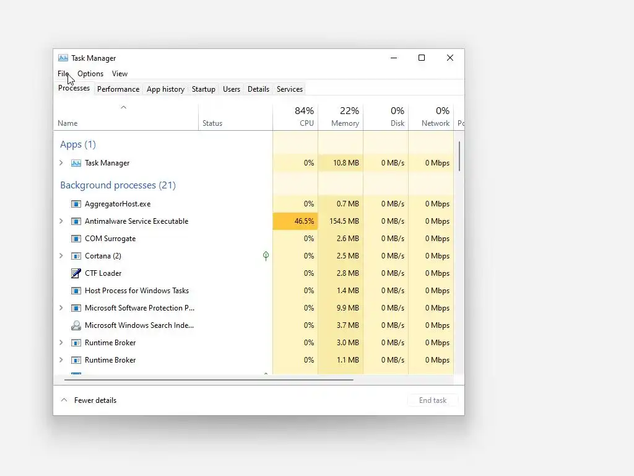The image size is (634, 476).
Task: Click the Antimalware Service Executable icon
Action: pos(76,221)
